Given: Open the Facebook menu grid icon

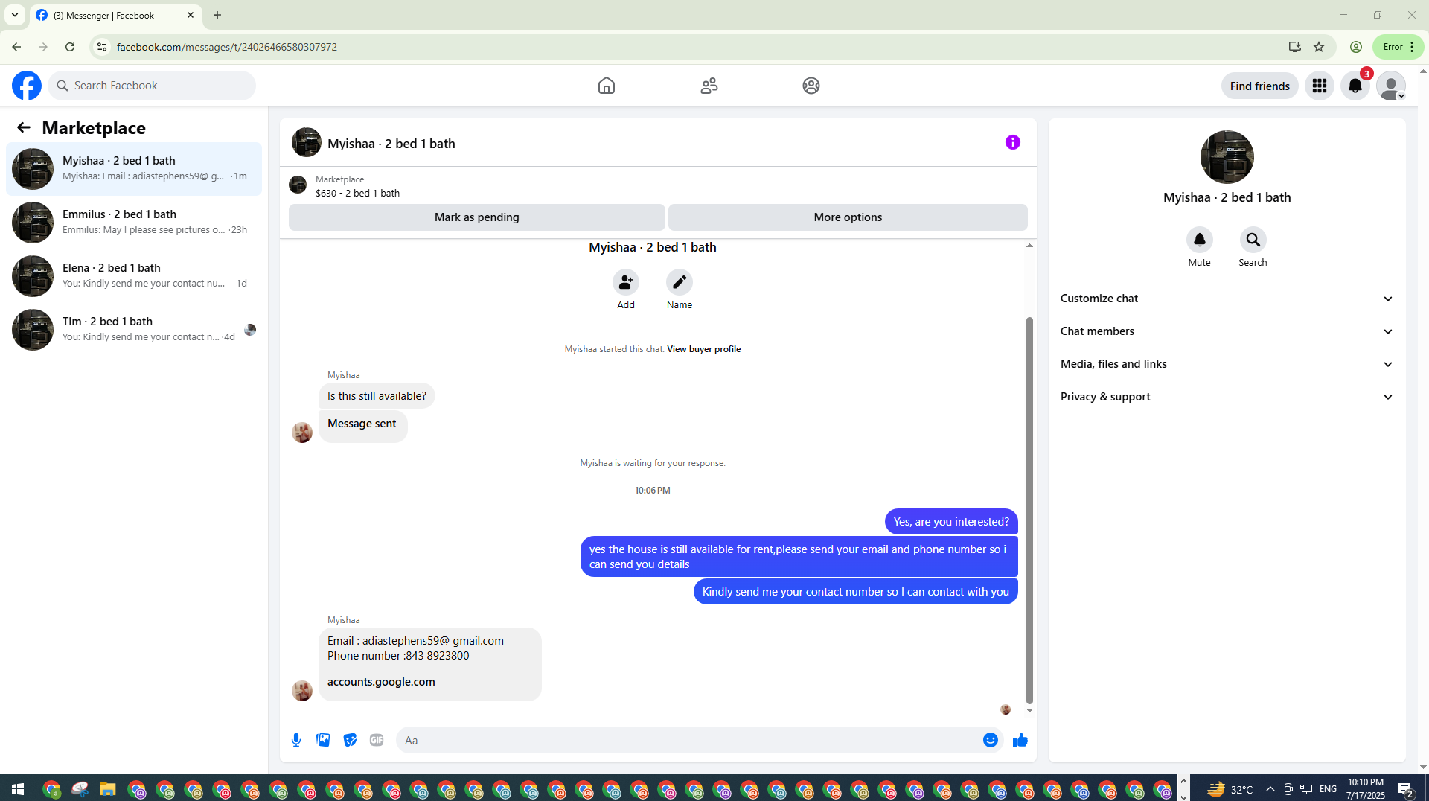Looking at the screenshot, I should pos(1320,86).
